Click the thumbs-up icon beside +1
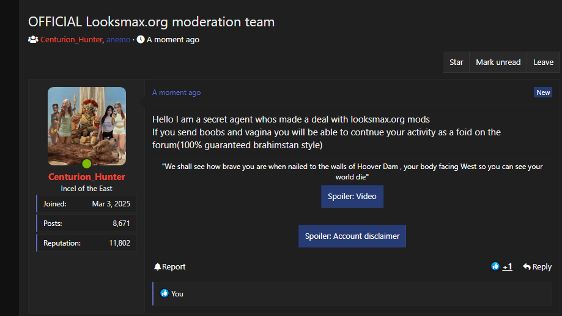The width and height of the screenshot is (562, 316). click(495, 266)
